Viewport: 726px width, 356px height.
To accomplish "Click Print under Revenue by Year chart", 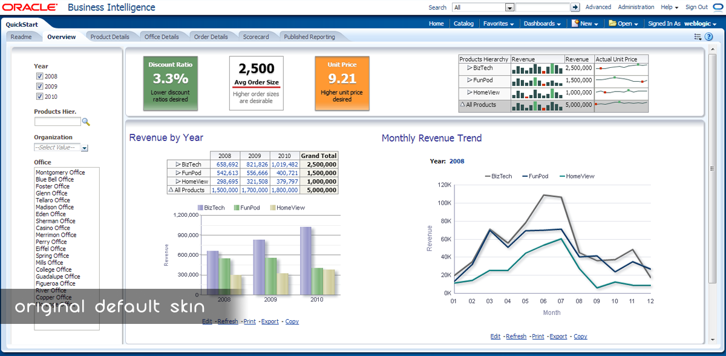I will click(249, 321).
